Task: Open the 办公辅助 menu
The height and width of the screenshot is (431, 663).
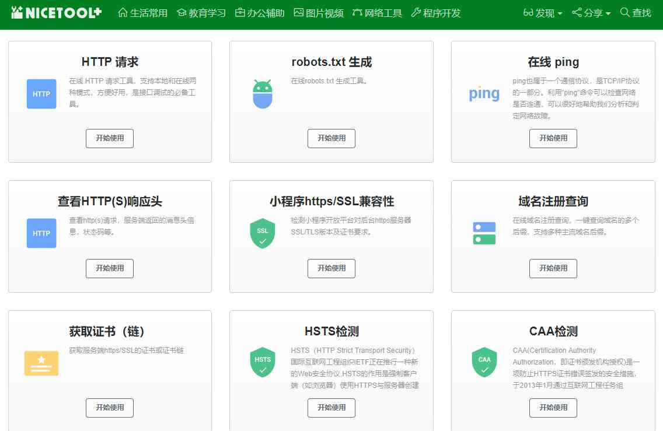Action: click(x=260, y=13)
